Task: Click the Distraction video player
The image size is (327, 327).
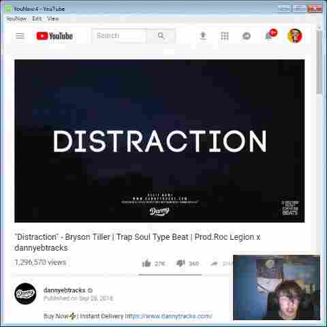Action: click(159, 141)
